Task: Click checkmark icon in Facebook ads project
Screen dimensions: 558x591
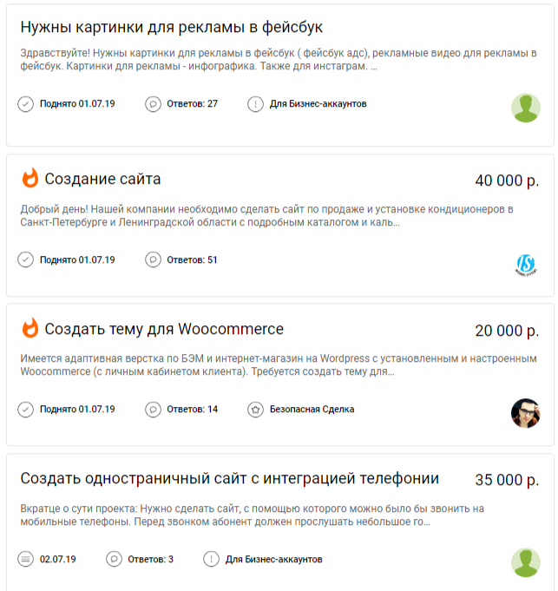Action: [26, 104]
